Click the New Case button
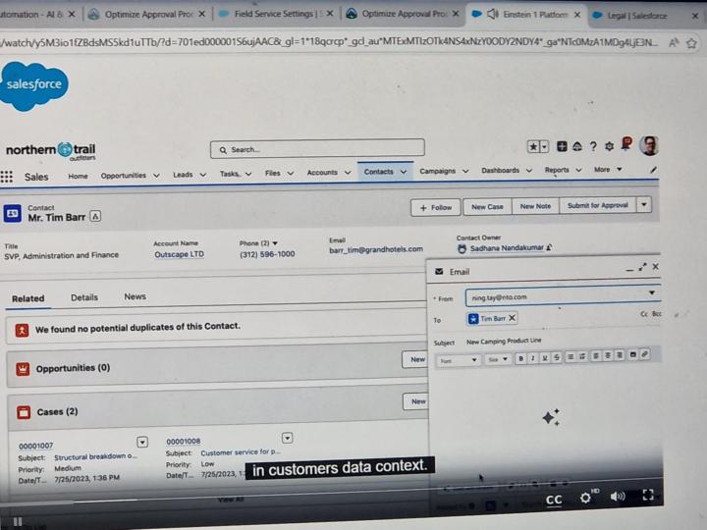Image resolution: width=707 pixels, height=530 pixels. 486,207
